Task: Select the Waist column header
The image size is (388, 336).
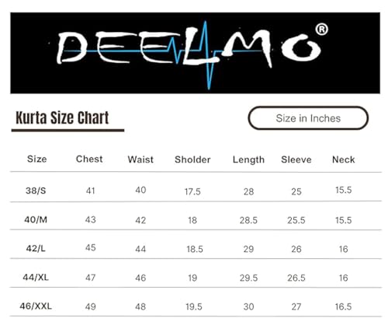Action: coord(140,159)
